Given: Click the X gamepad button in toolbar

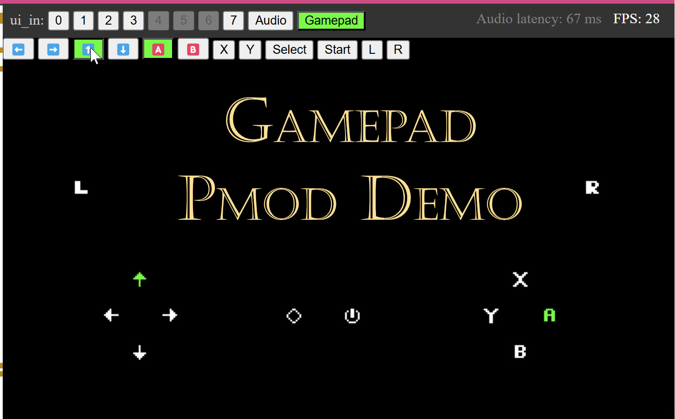Looking at the screenshot, I should point(224,49).
